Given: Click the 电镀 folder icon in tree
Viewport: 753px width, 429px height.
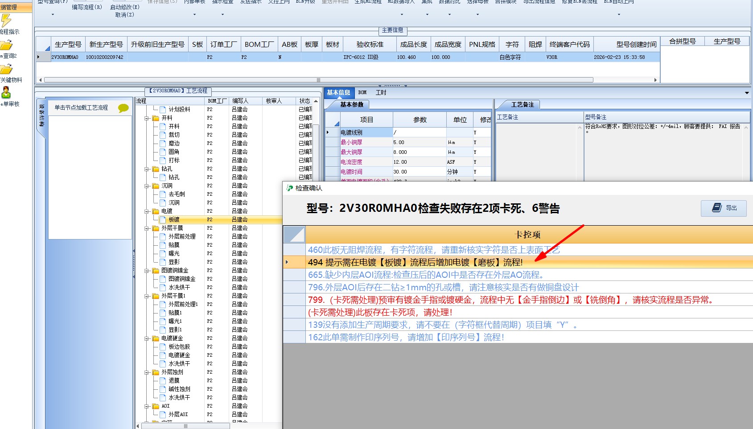Looking at the screenshot, I should 156,211.
